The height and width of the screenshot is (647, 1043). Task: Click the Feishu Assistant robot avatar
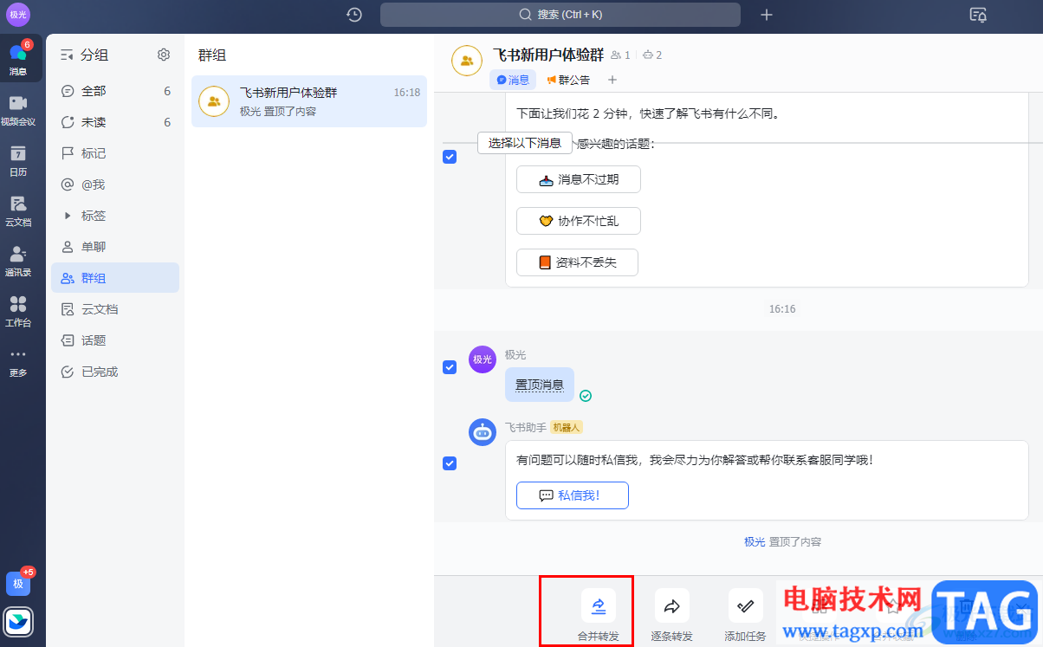point(483,432)
